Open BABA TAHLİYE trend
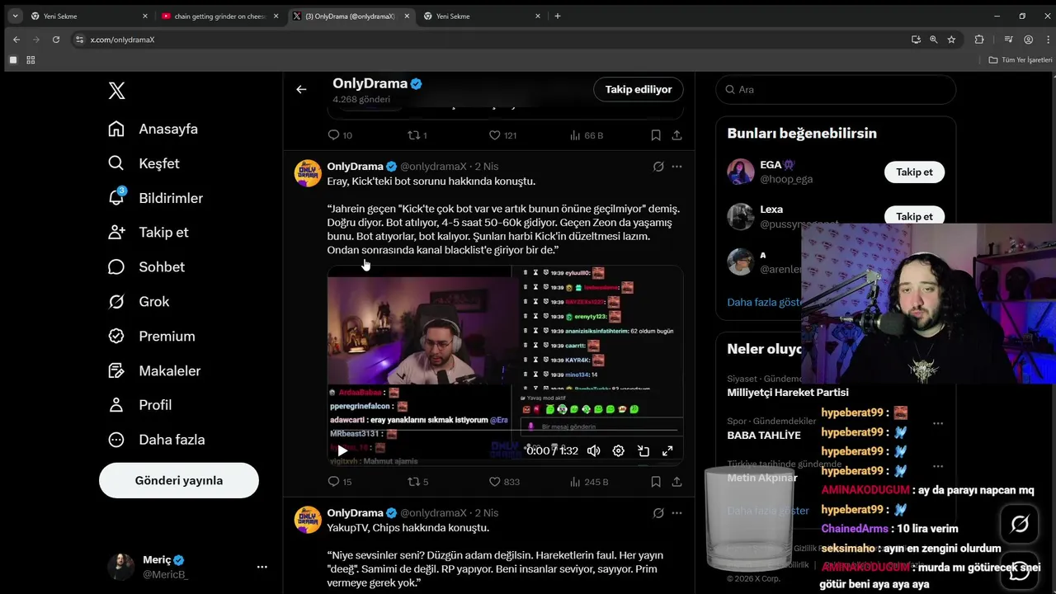This screenshot has height=594, width=1056. click(x=764, y=436)
